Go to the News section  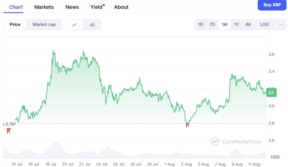tap(72, 7)
